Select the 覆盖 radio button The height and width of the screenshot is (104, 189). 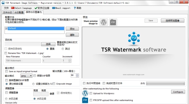47,49
